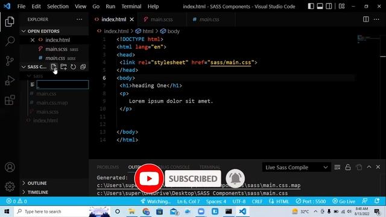Open Live Sass Compile output dropdown

(x=296, y=168)
